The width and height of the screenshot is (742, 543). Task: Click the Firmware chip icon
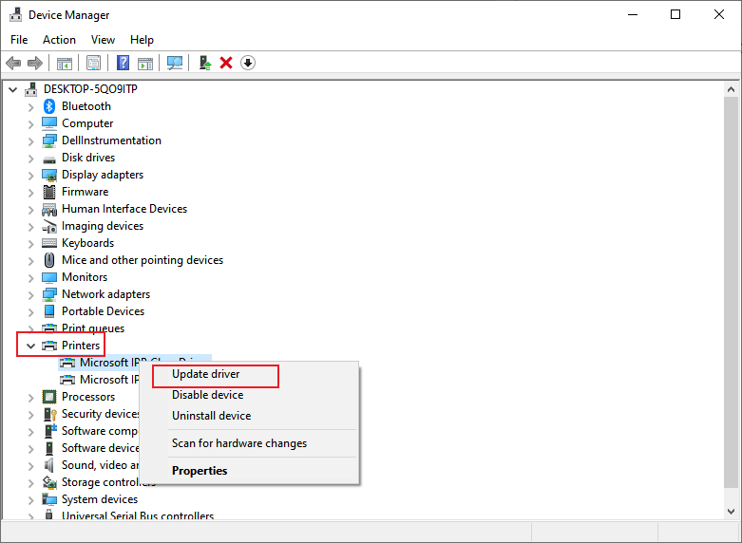(49, 192)
